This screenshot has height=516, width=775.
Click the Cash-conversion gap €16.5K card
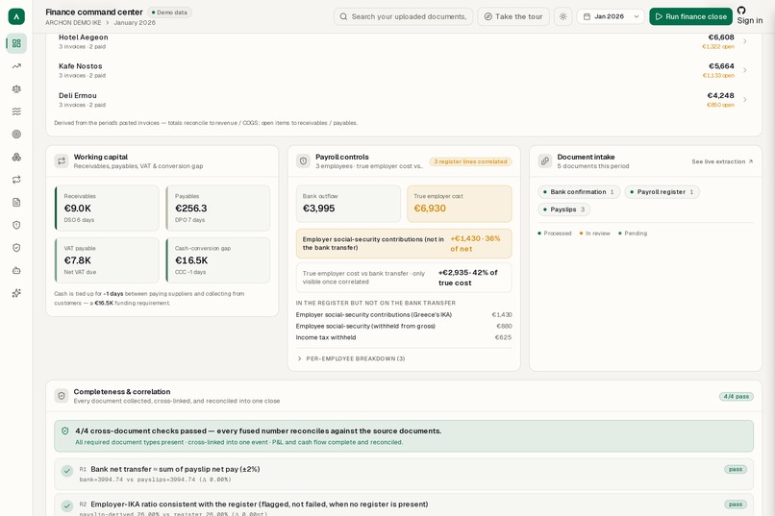coord(218,260)
